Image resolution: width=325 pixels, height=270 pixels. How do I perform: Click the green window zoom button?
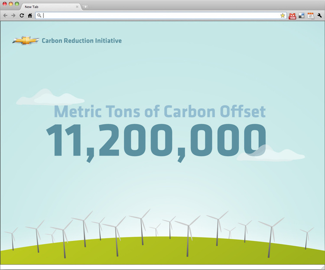coord(17,3)
